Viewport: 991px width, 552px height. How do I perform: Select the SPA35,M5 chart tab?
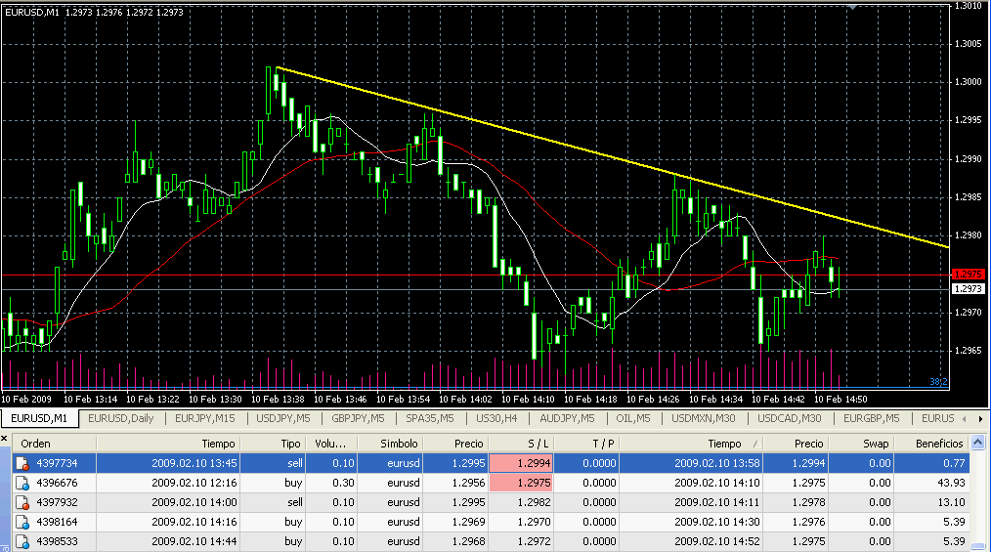(x=429, y=419)
